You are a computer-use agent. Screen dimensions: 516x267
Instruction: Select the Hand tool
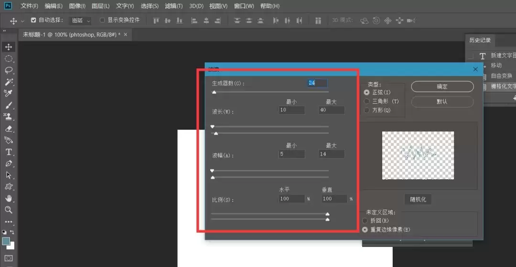(x=9, y=198)
